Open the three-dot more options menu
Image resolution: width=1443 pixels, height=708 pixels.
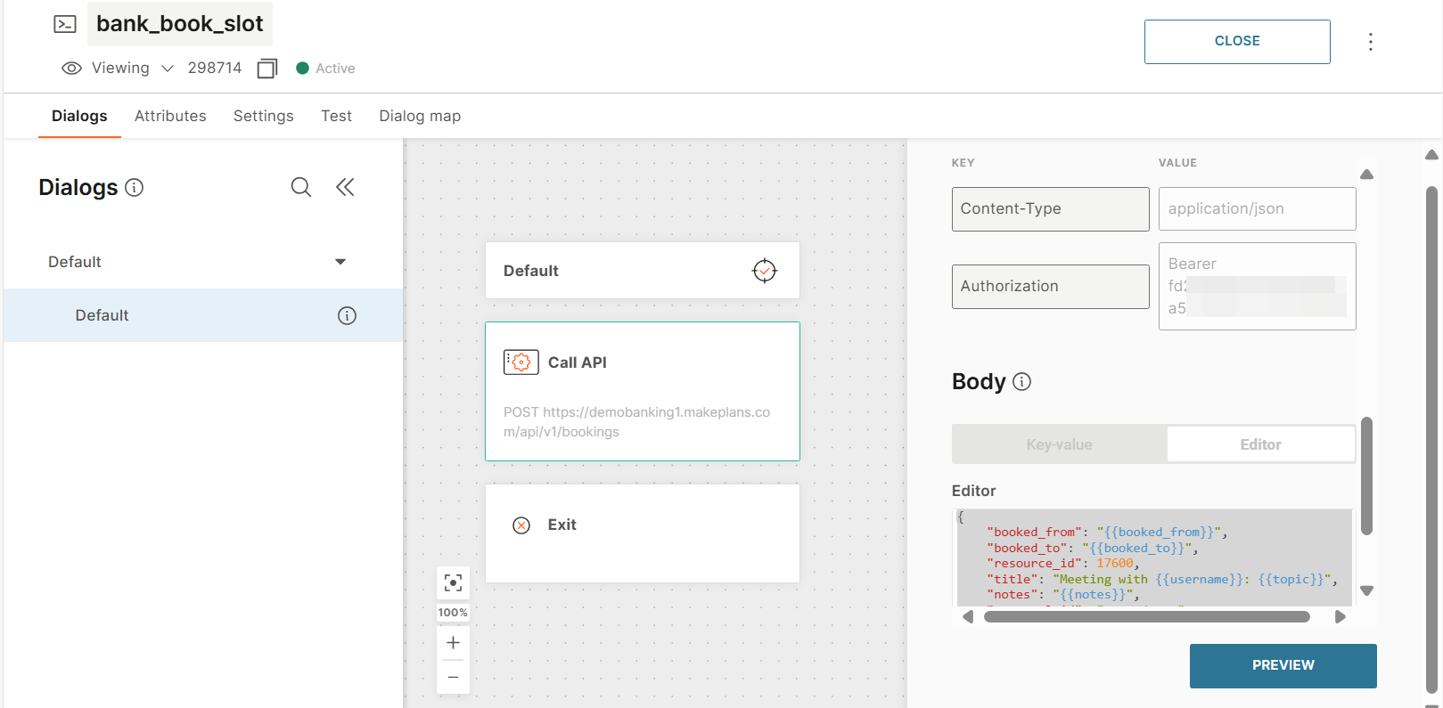coord(1371,42)
